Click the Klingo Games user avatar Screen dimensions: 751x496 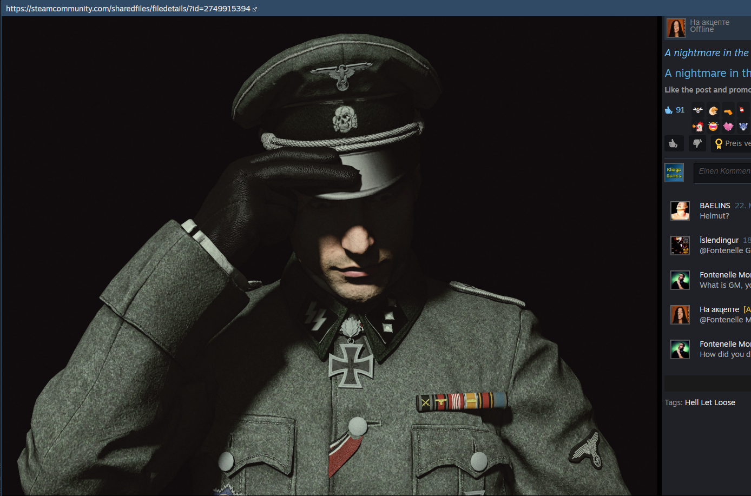674,173
